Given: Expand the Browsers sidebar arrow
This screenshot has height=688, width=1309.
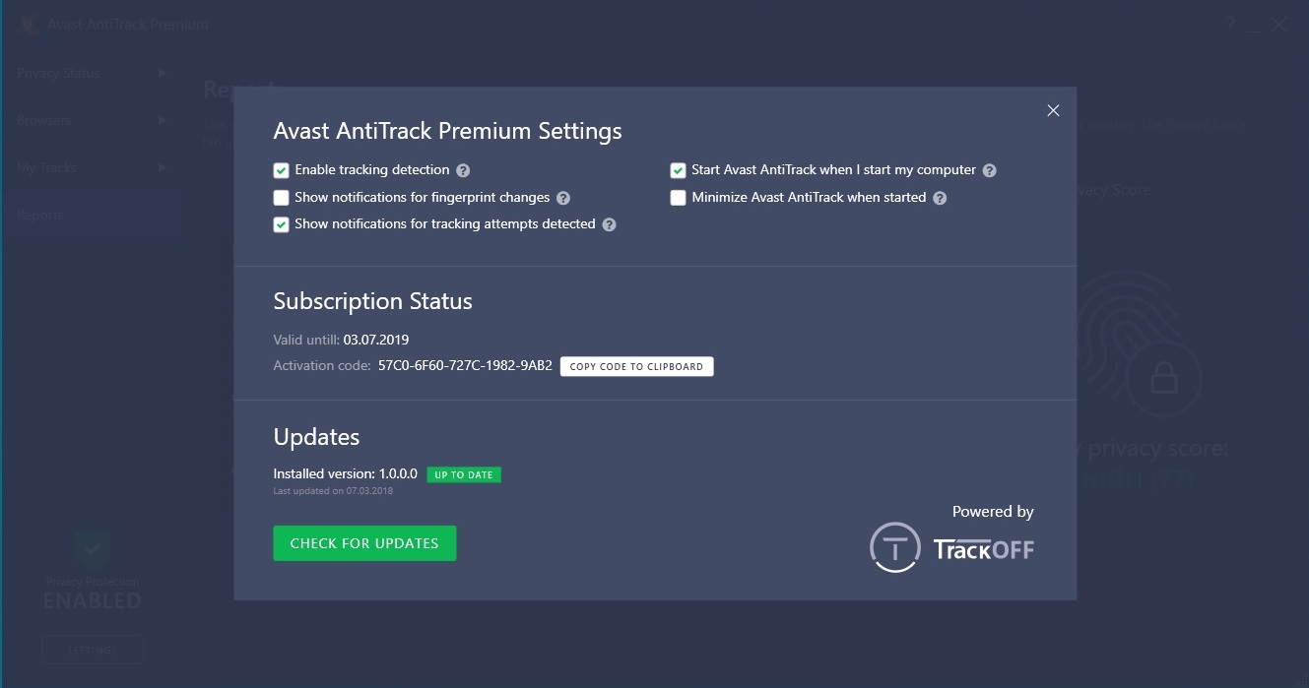Looking at the screenshot, I should [163, 120].
